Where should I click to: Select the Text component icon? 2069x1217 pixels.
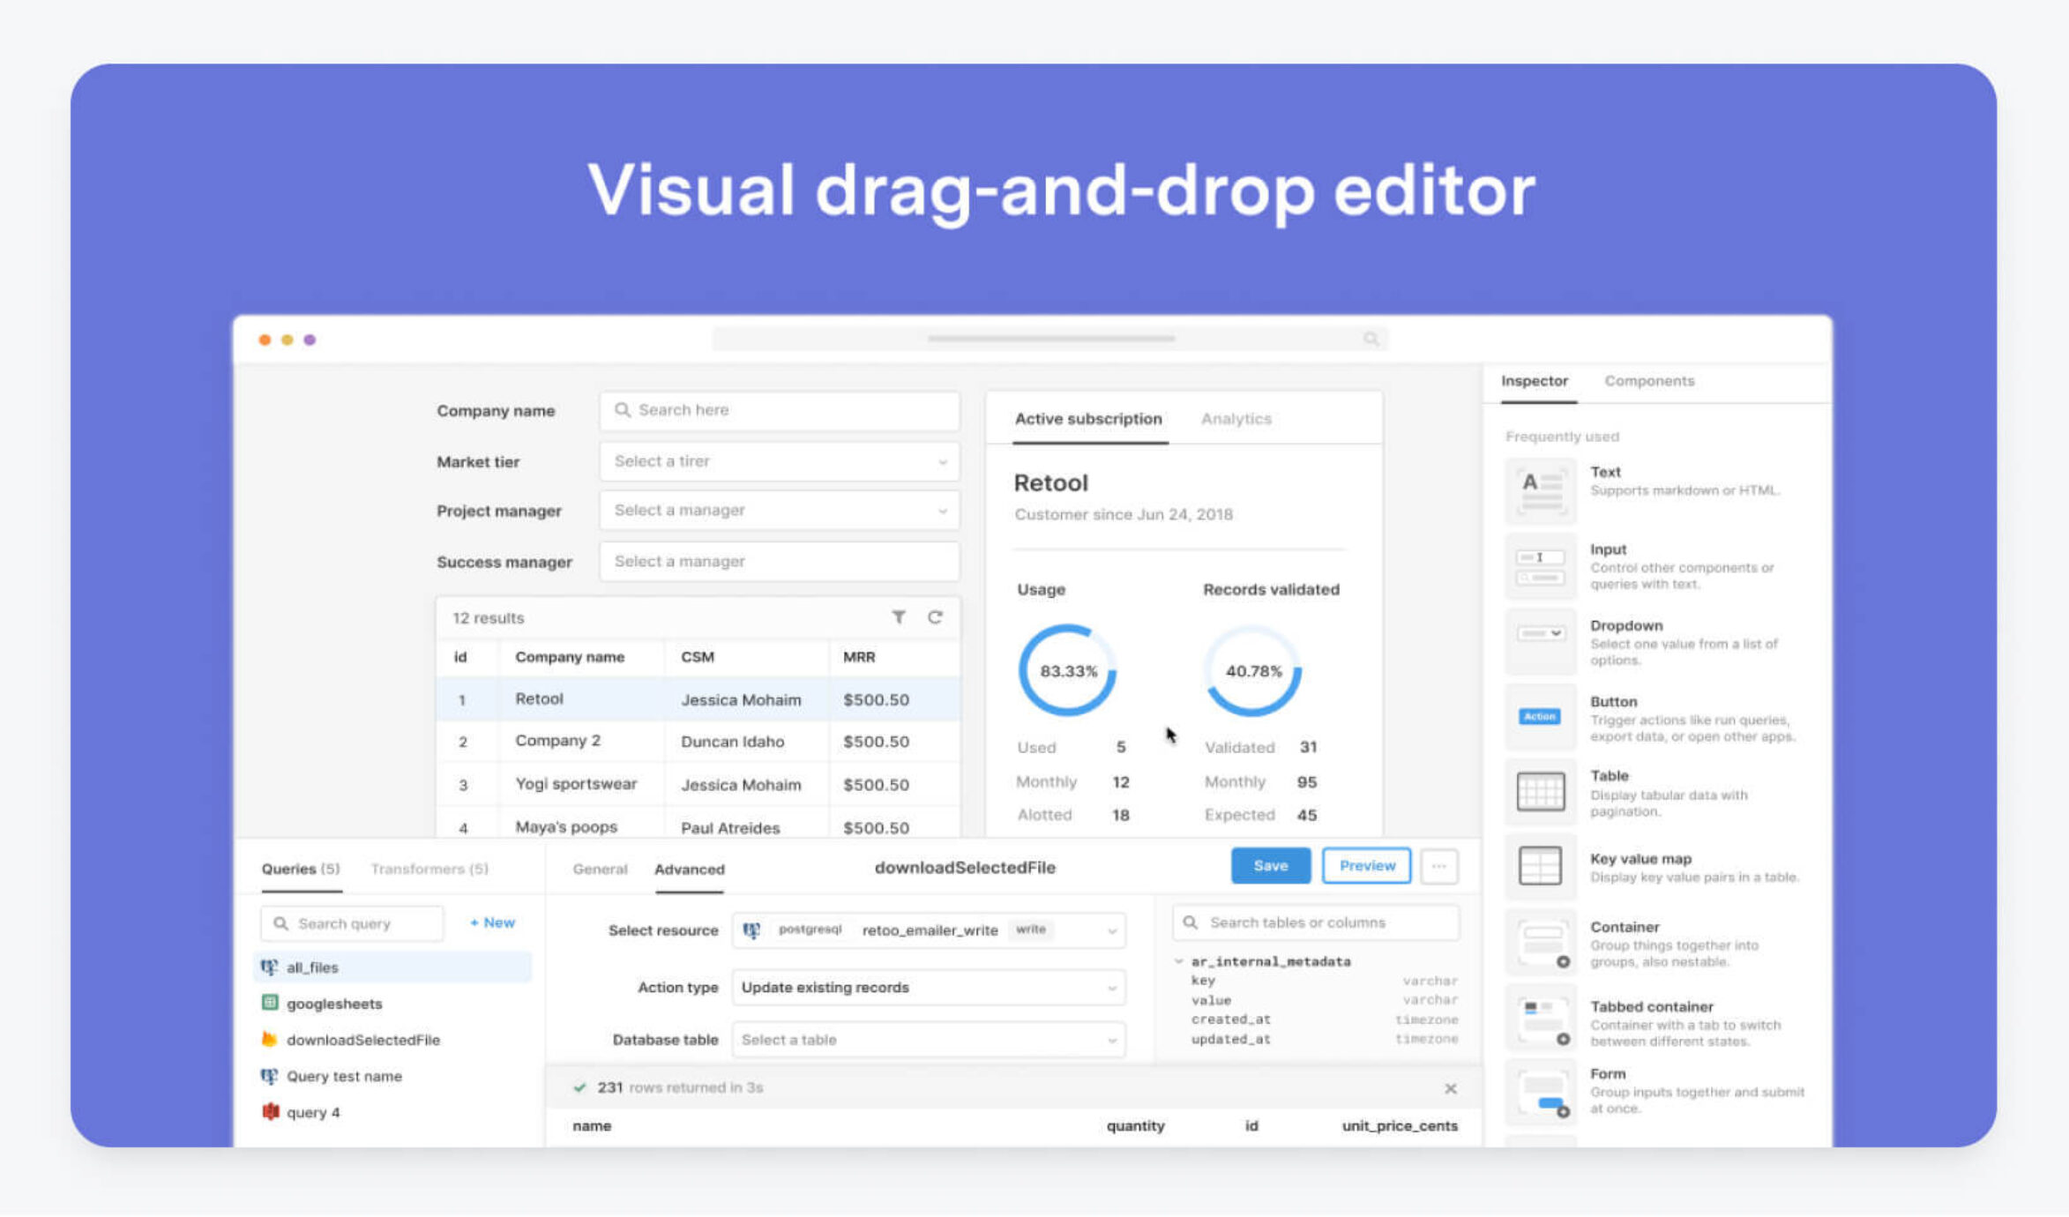[x=1540, y=490]
